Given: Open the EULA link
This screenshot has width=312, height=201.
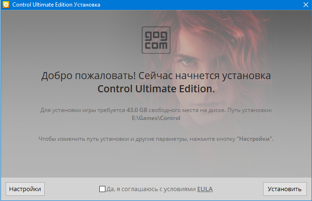Looking at the screenshot, I should pos(205,189).
